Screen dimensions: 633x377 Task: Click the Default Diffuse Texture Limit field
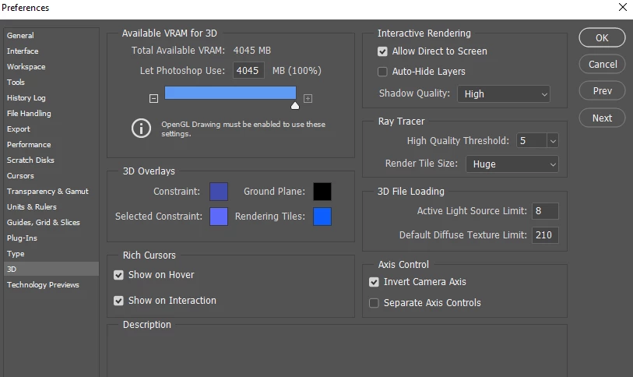click(545, 235)
